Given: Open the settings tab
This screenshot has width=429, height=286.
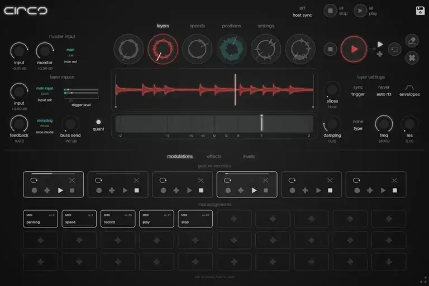Looking at the screenshot, I should pyautogui.click(x=266, y=26).
